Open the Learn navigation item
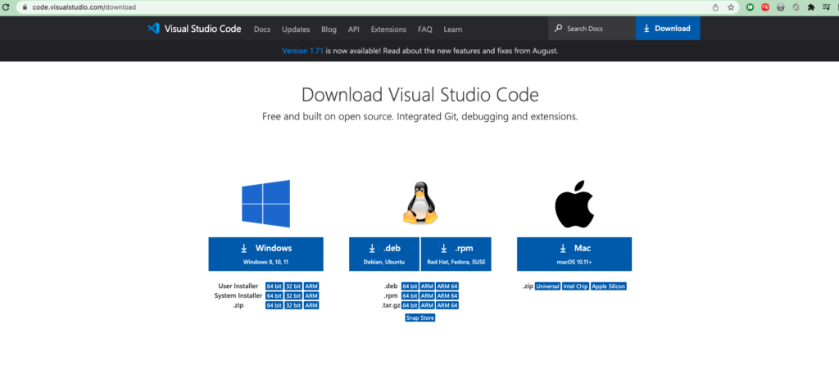Screen dimensions: 839x378 tap(452, 29)
